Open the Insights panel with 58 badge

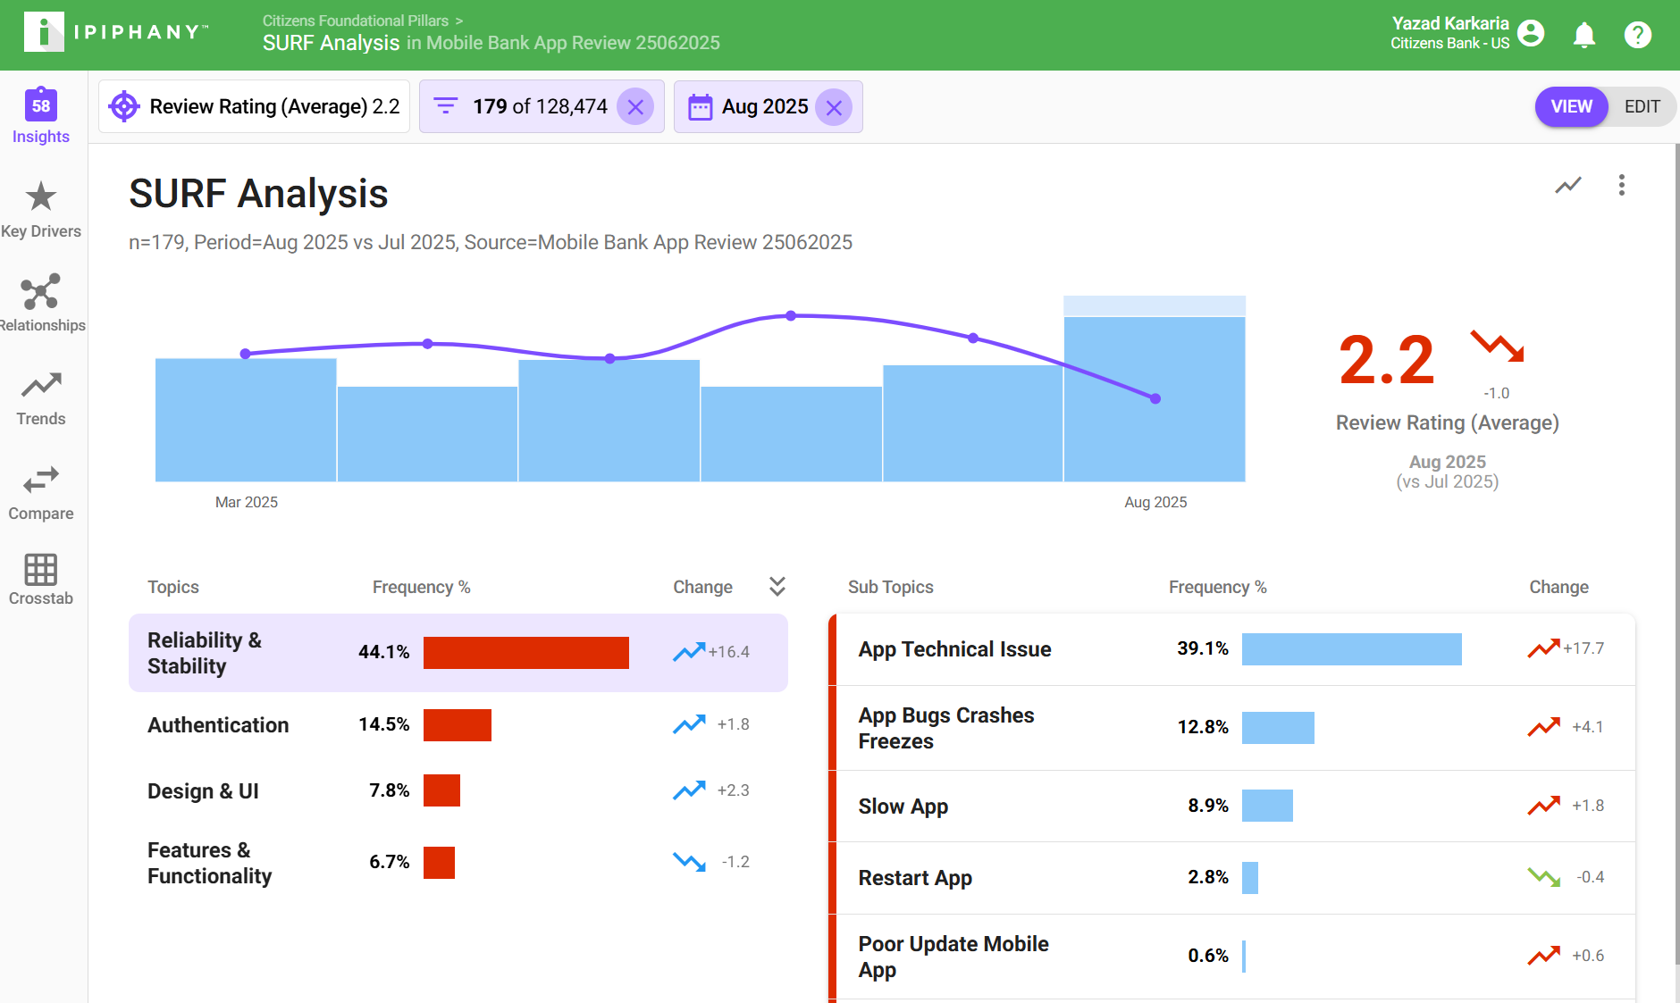pyautogui.click(x=41, y=116)
